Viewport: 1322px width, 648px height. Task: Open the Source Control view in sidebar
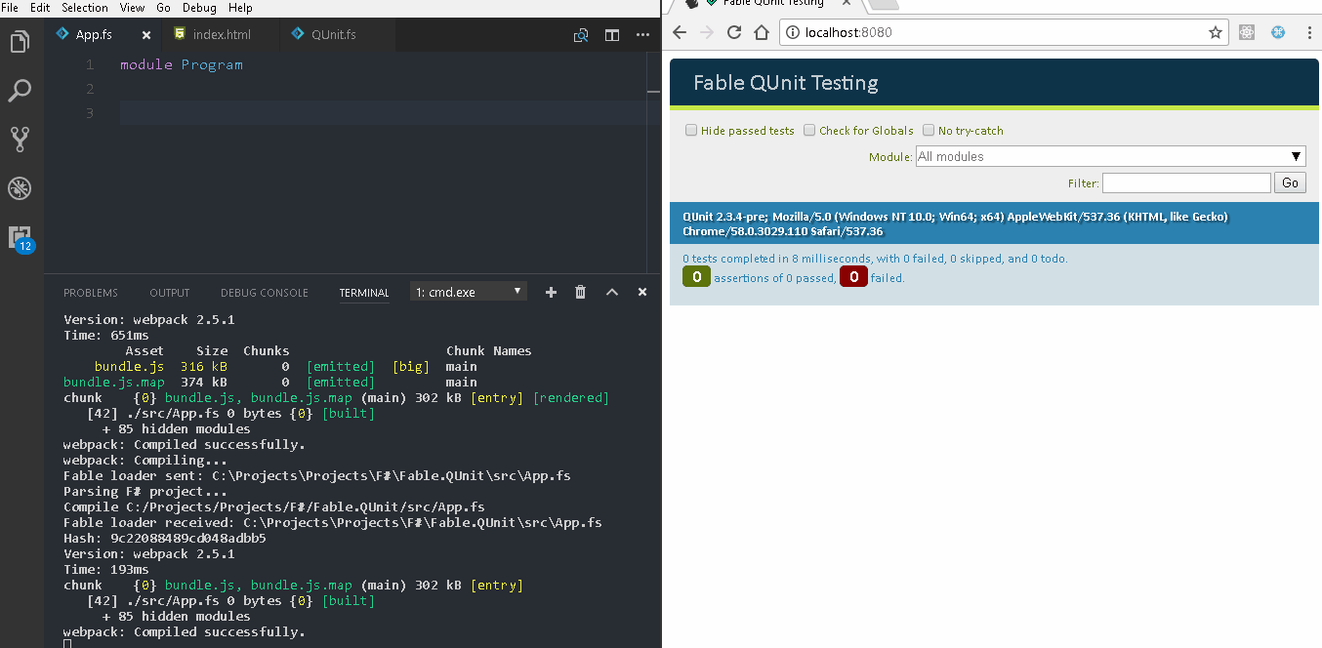[x=20, y=139]
